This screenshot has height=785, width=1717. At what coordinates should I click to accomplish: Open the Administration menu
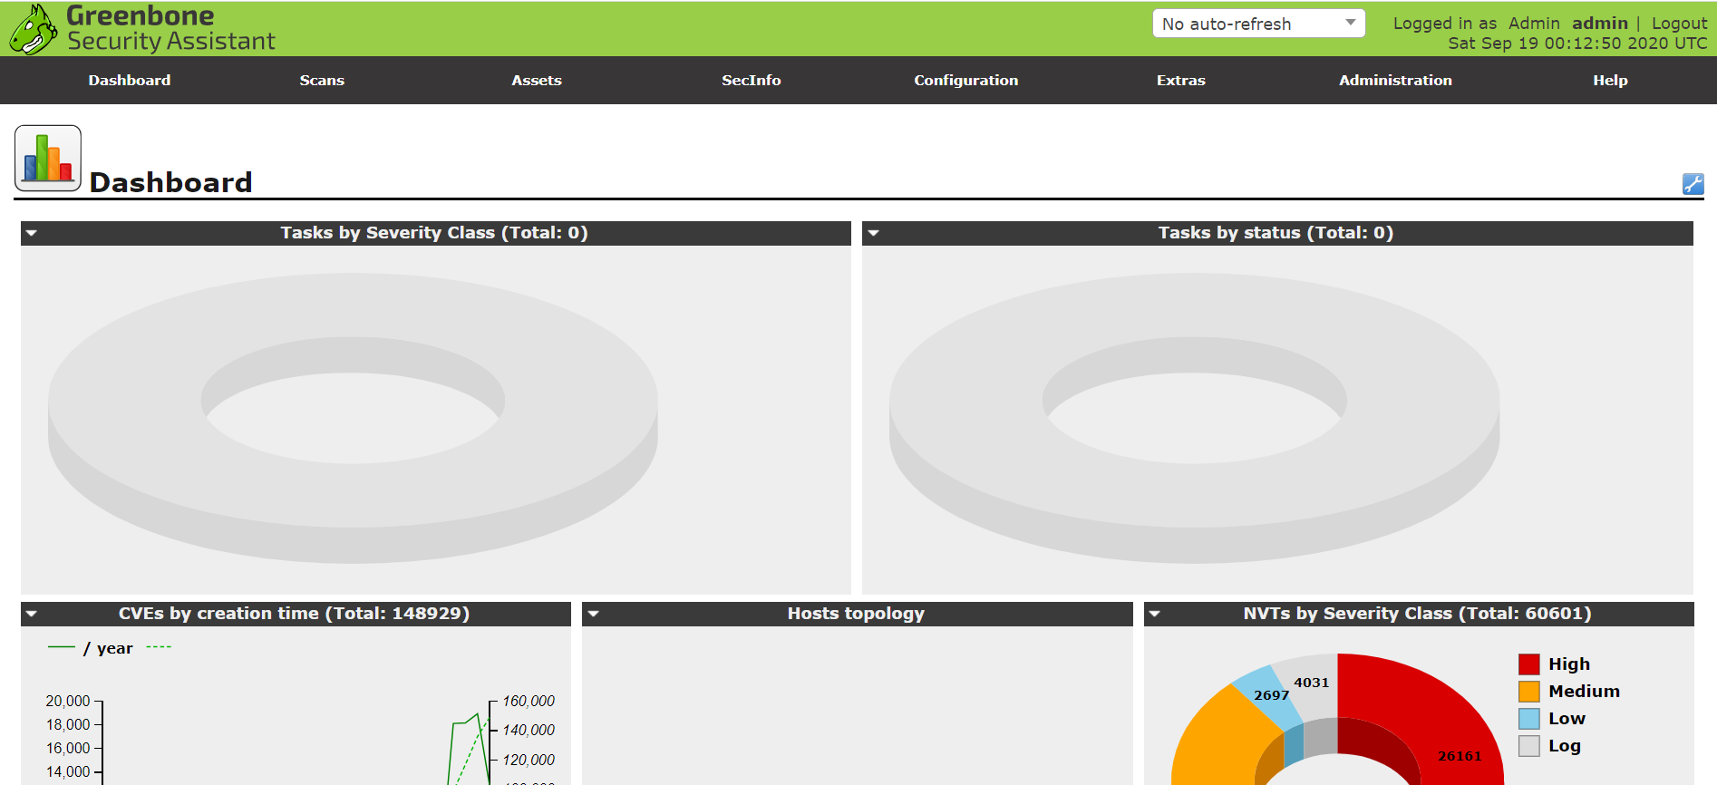[1395, 80]
